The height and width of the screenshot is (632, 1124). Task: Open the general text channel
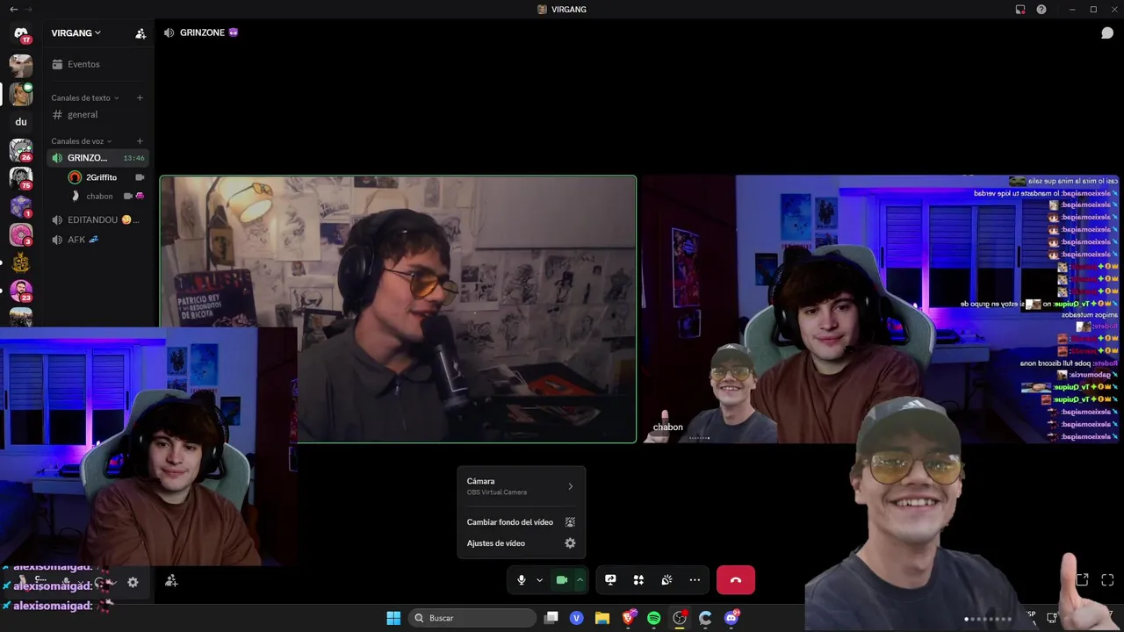[x=97, y=115]
